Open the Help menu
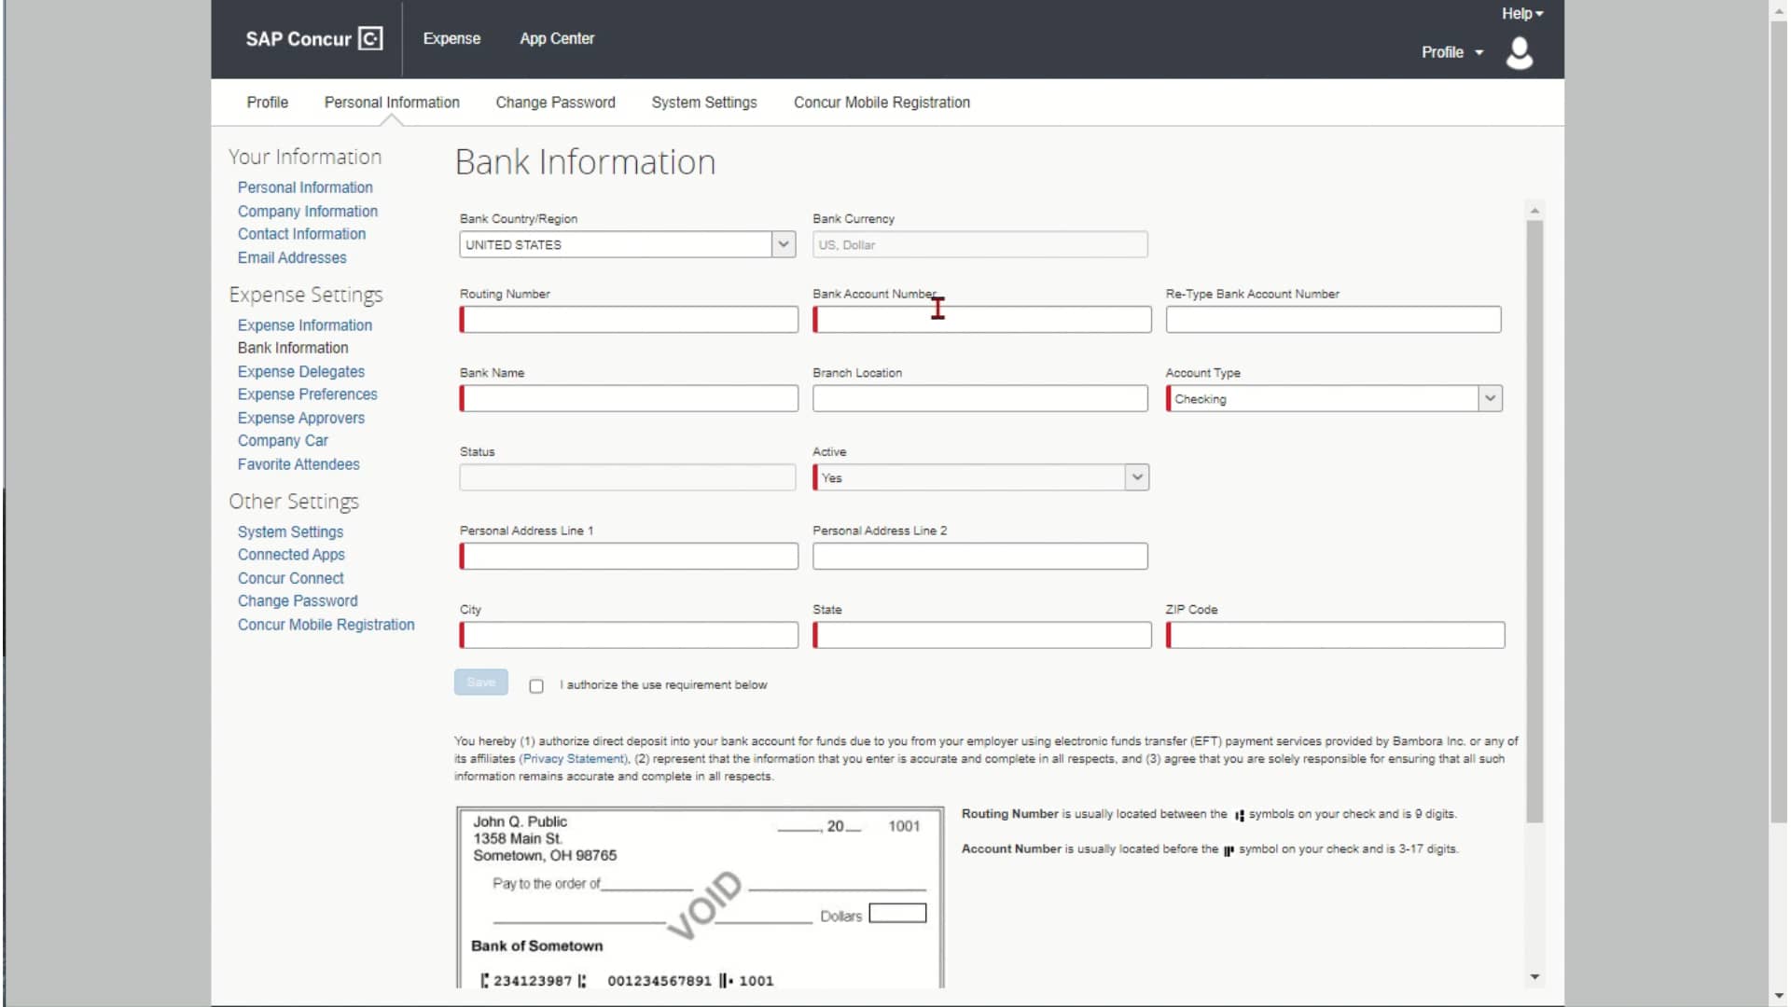Viewport: 1791px width, 1007px height. tap(1521, 13)
